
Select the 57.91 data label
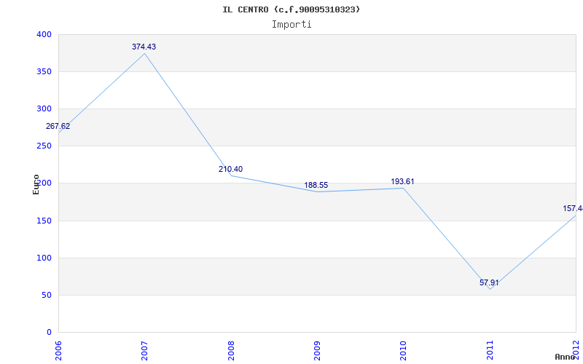(x=489, y=282)
